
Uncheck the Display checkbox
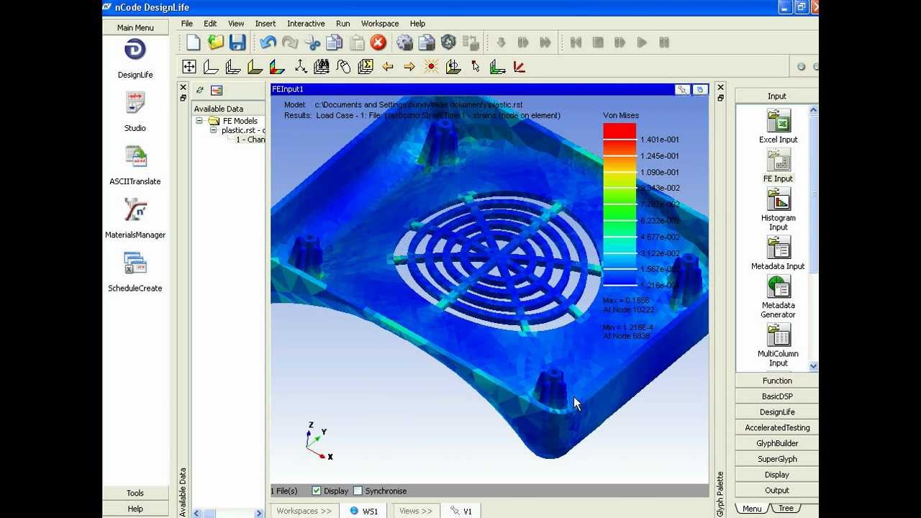[x=317, y=491]
